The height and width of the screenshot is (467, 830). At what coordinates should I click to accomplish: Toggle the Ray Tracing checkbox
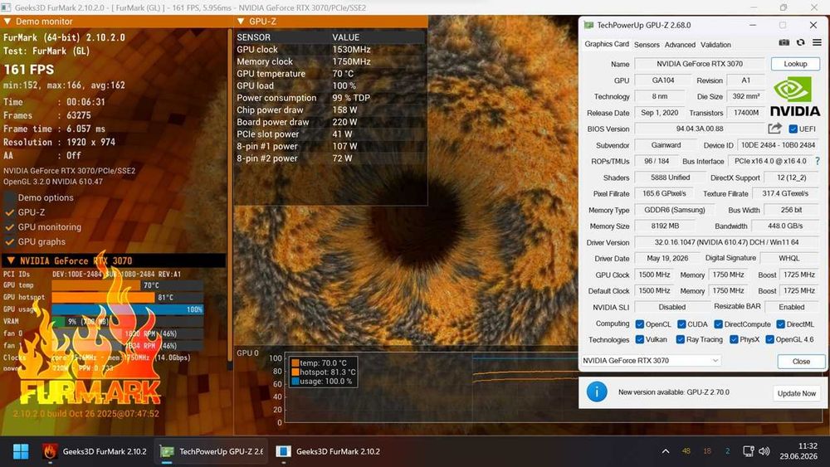tap(681, 339)
